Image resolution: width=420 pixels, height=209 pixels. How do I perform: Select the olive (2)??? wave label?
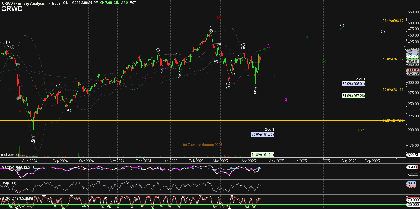[363, 130]
